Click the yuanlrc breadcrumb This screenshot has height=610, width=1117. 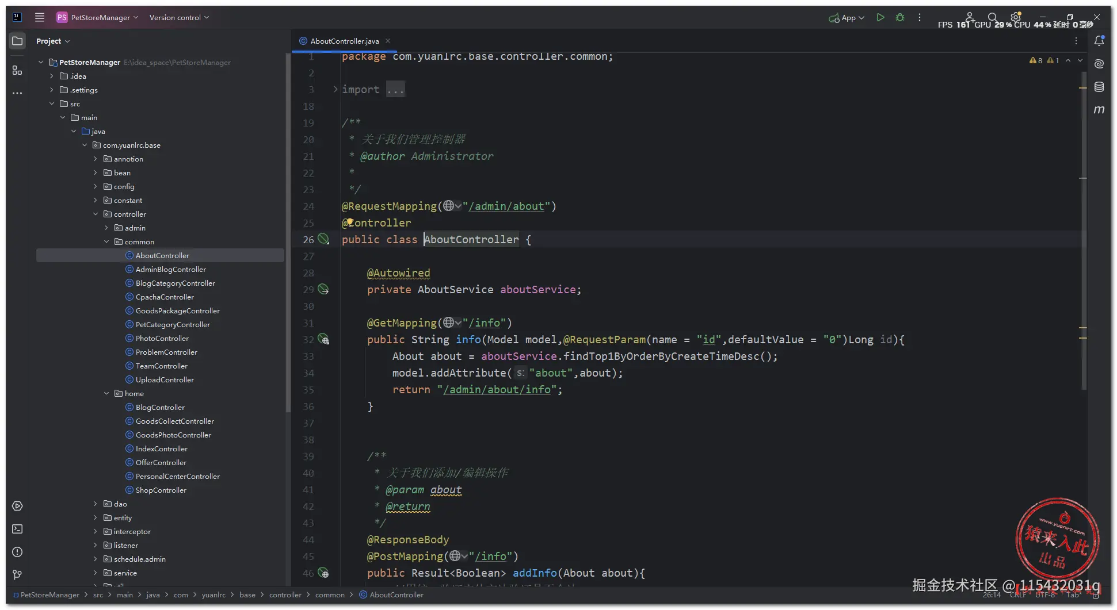tap(214, 595)
